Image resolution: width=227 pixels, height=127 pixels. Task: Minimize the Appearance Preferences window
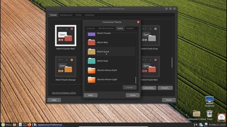click(166, 8)
